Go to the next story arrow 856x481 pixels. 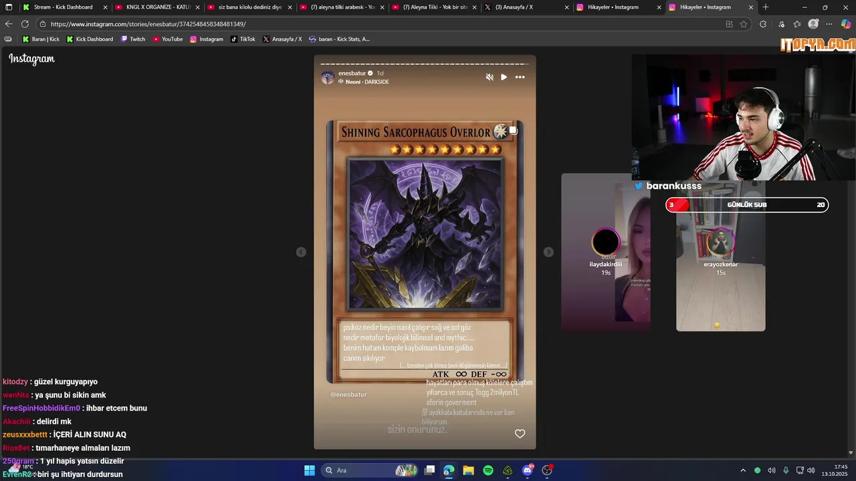point(548,252)
